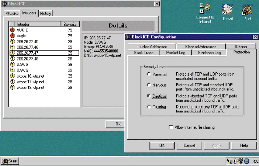Click the red alert icon beside AUGIE

click(x=12, y=30)
